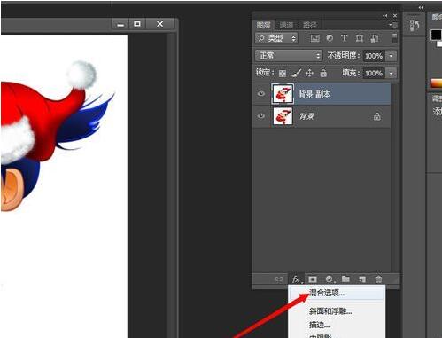Toggle lock transparent pixels option
Viewport: 442px width, 338px height.
[x=283, y=73]
